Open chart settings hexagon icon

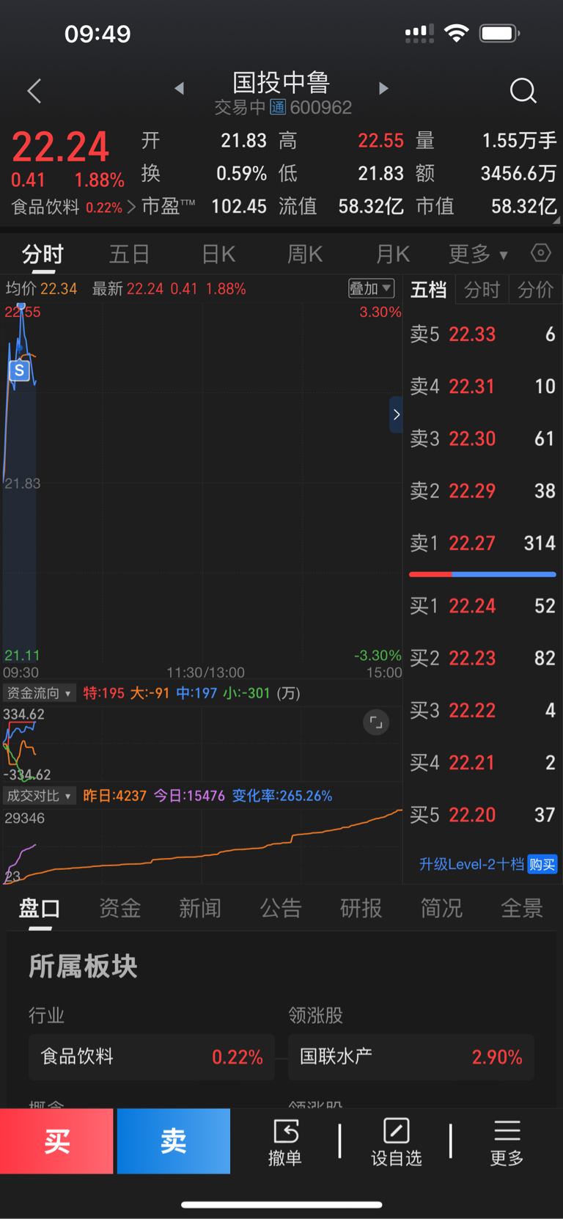[x=541, y=253]
